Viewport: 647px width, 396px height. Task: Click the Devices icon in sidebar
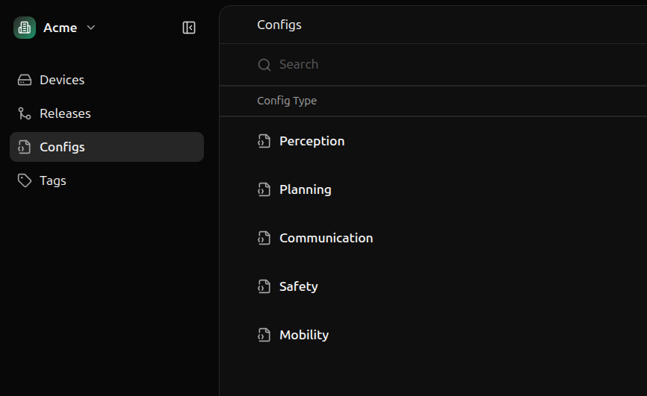(x=25, y=80)
